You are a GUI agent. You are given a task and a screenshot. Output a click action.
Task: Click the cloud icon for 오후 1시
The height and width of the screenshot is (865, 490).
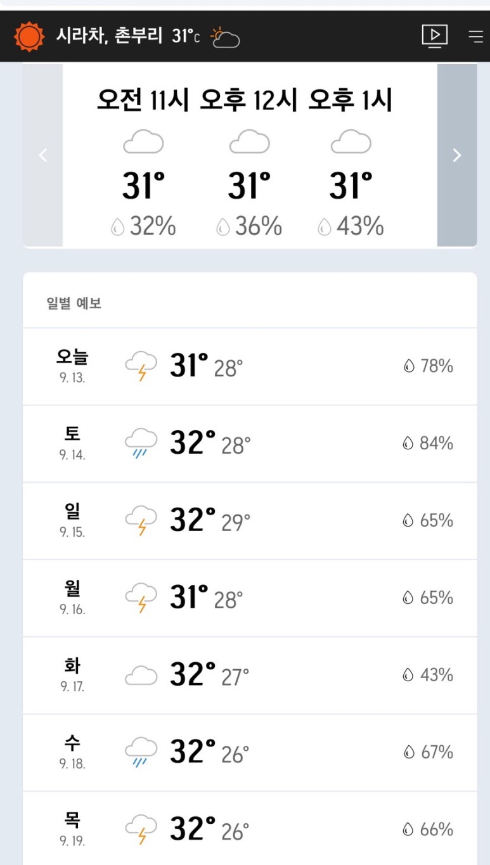[x=351, y=141]
